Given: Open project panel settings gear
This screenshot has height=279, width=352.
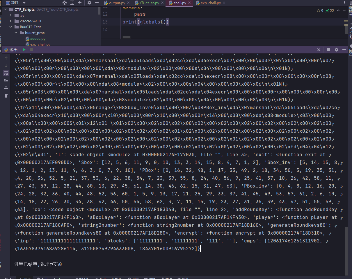Looking at the screenshot, I should point(89,3).
